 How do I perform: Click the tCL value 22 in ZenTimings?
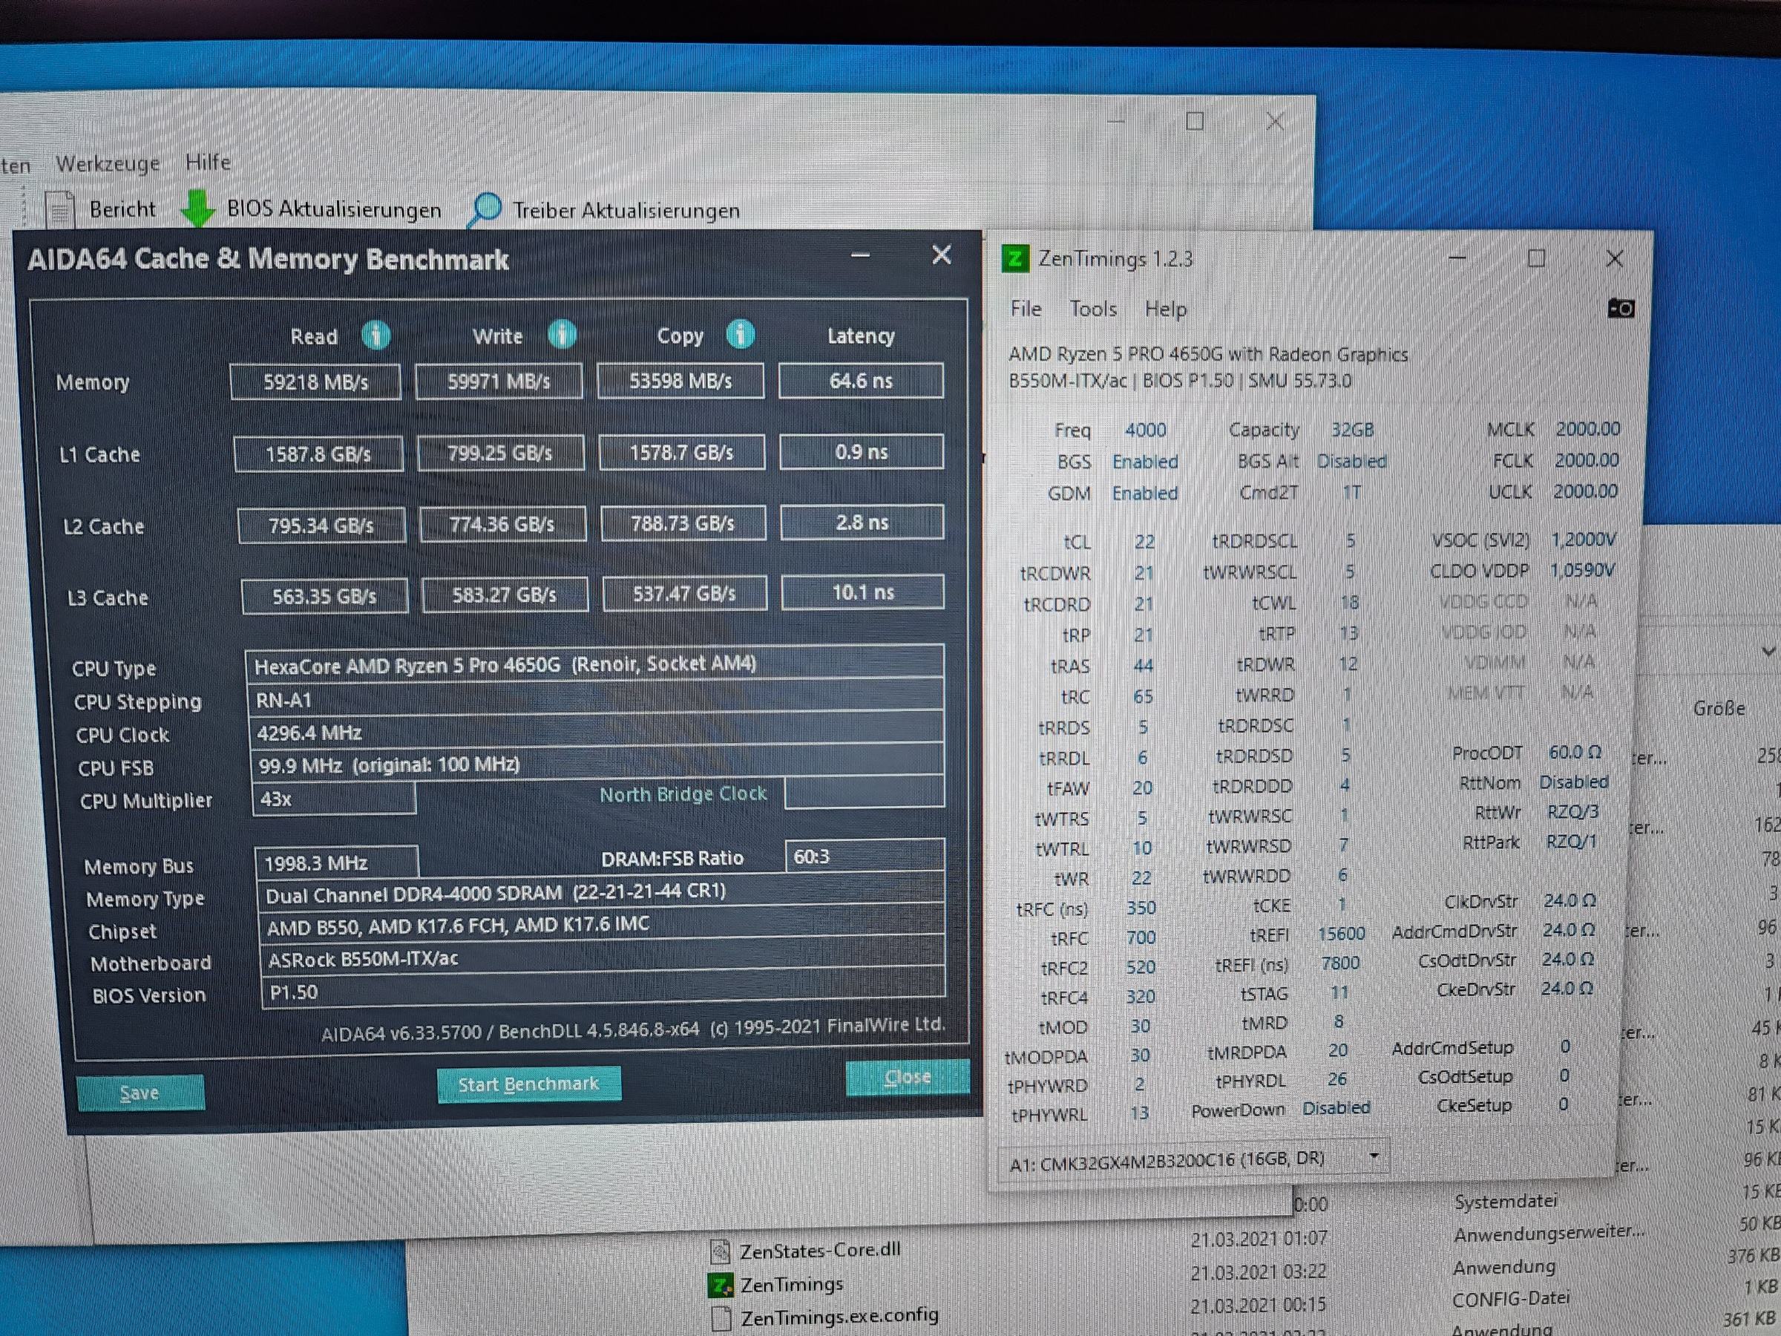pos(1144,542)
